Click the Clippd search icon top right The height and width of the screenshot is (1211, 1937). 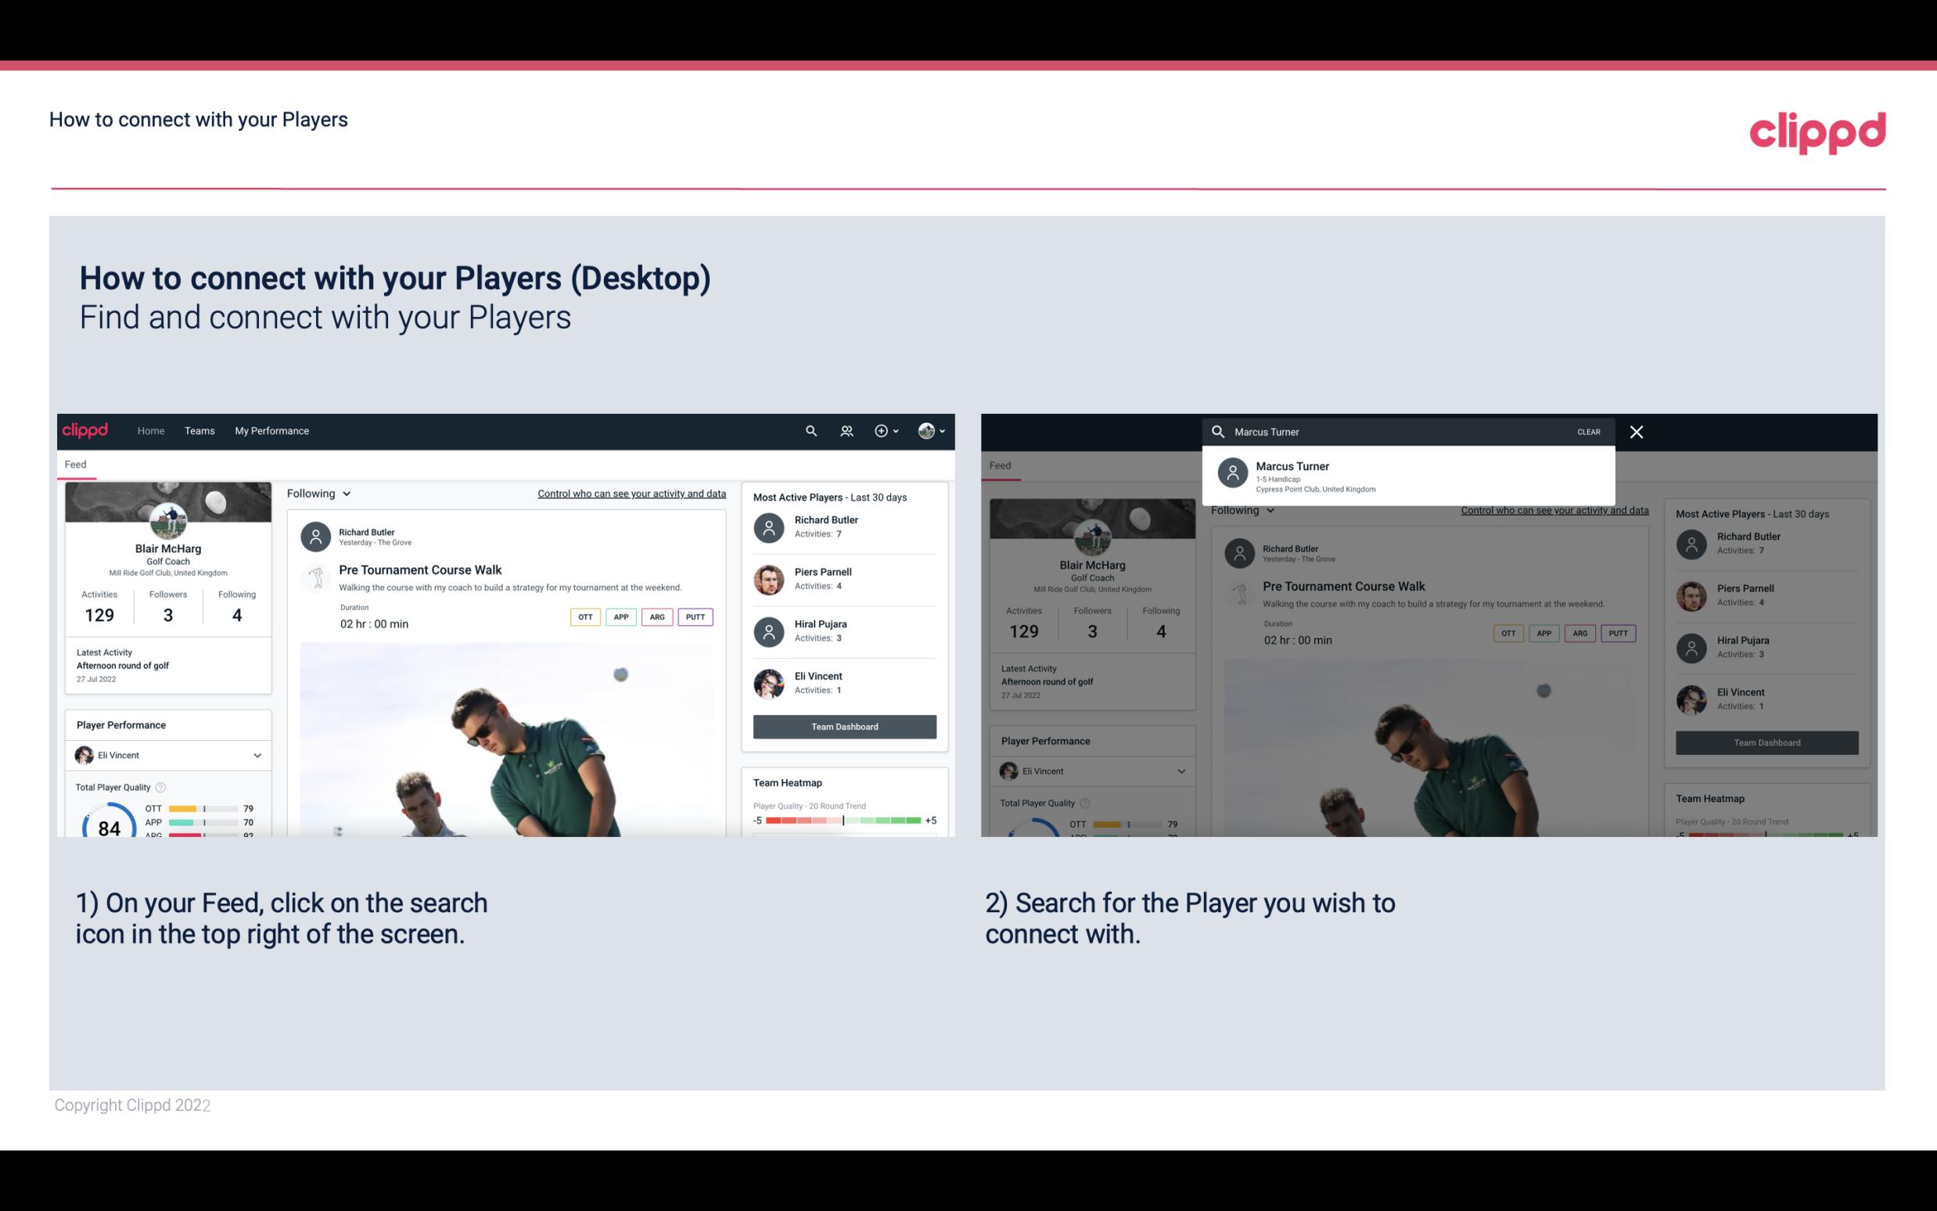tap(809, 431)
